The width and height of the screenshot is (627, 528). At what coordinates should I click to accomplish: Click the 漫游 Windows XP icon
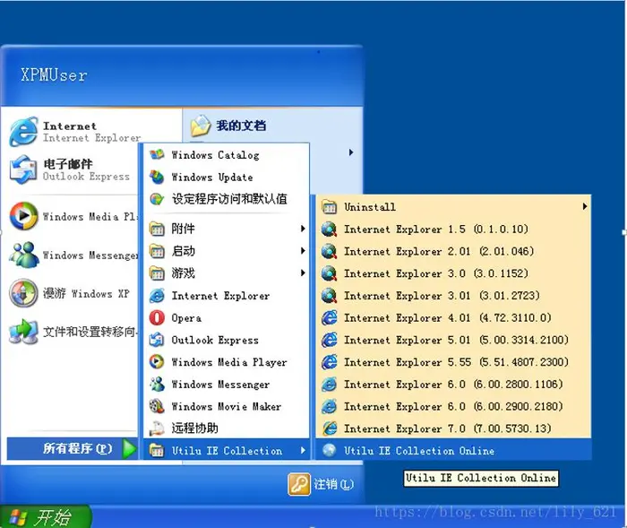pos(23,293)
